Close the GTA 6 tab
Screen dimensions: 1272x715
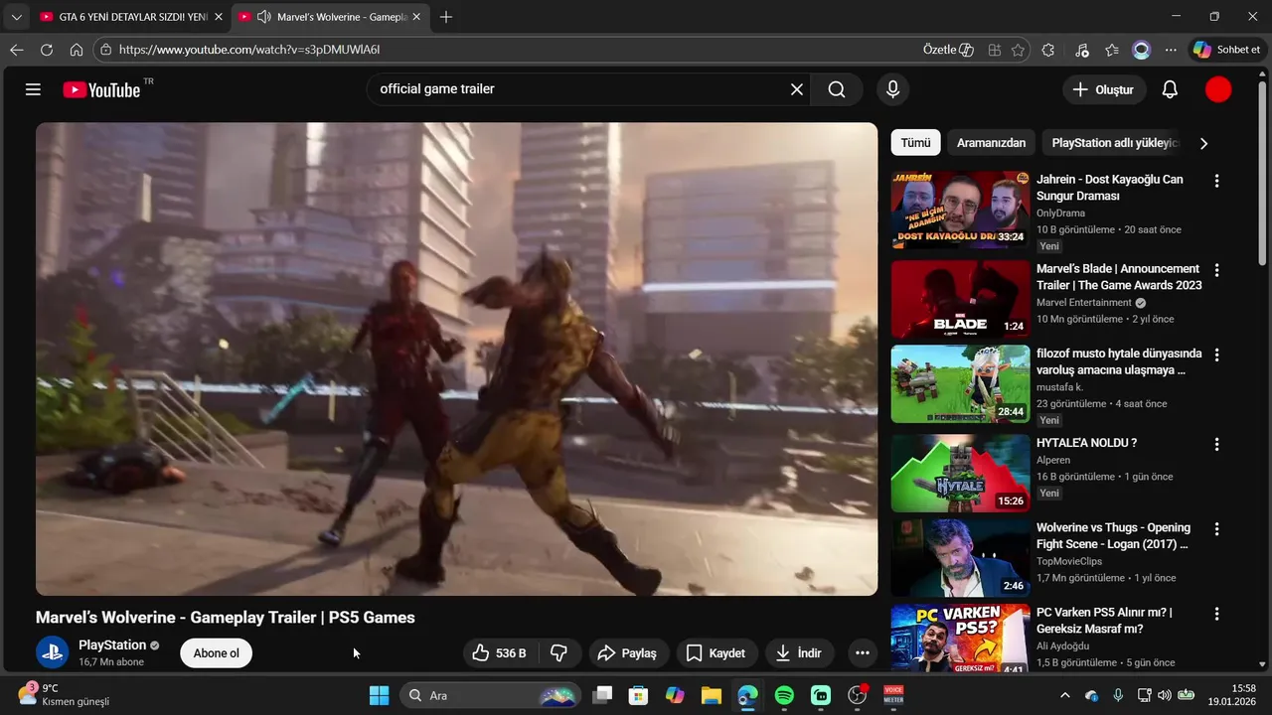pyautogui.click(x=219, y=17)
